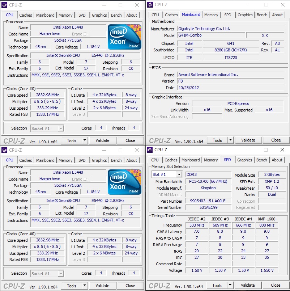Switch to the Caches tab in the upper-left CPU window

[x=26, y=15]
